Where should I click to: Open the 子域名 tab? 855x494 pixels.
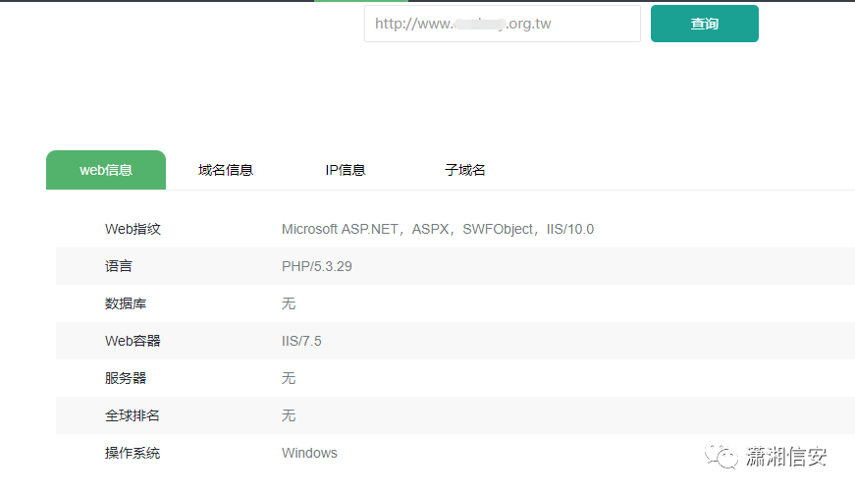(464, 170)
